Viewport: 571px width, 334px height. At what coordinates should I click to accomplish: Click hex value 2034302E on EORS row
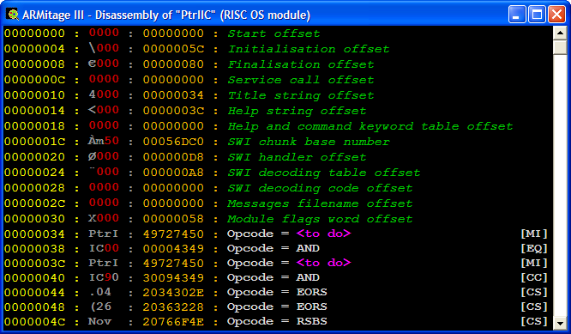point(173,293)
